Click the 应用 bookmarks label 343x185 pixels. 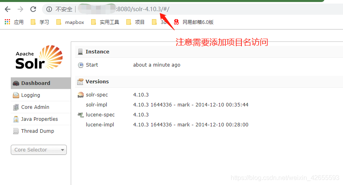click(19, 22)
